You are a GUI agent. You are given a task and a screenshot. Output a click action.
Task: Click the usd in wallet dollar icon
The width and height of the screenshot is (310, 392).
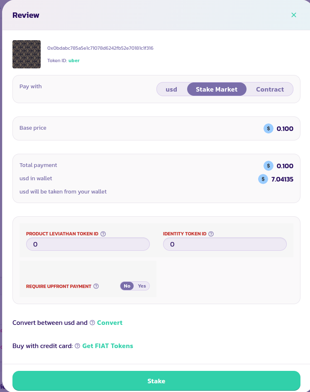tap(263, 179)
